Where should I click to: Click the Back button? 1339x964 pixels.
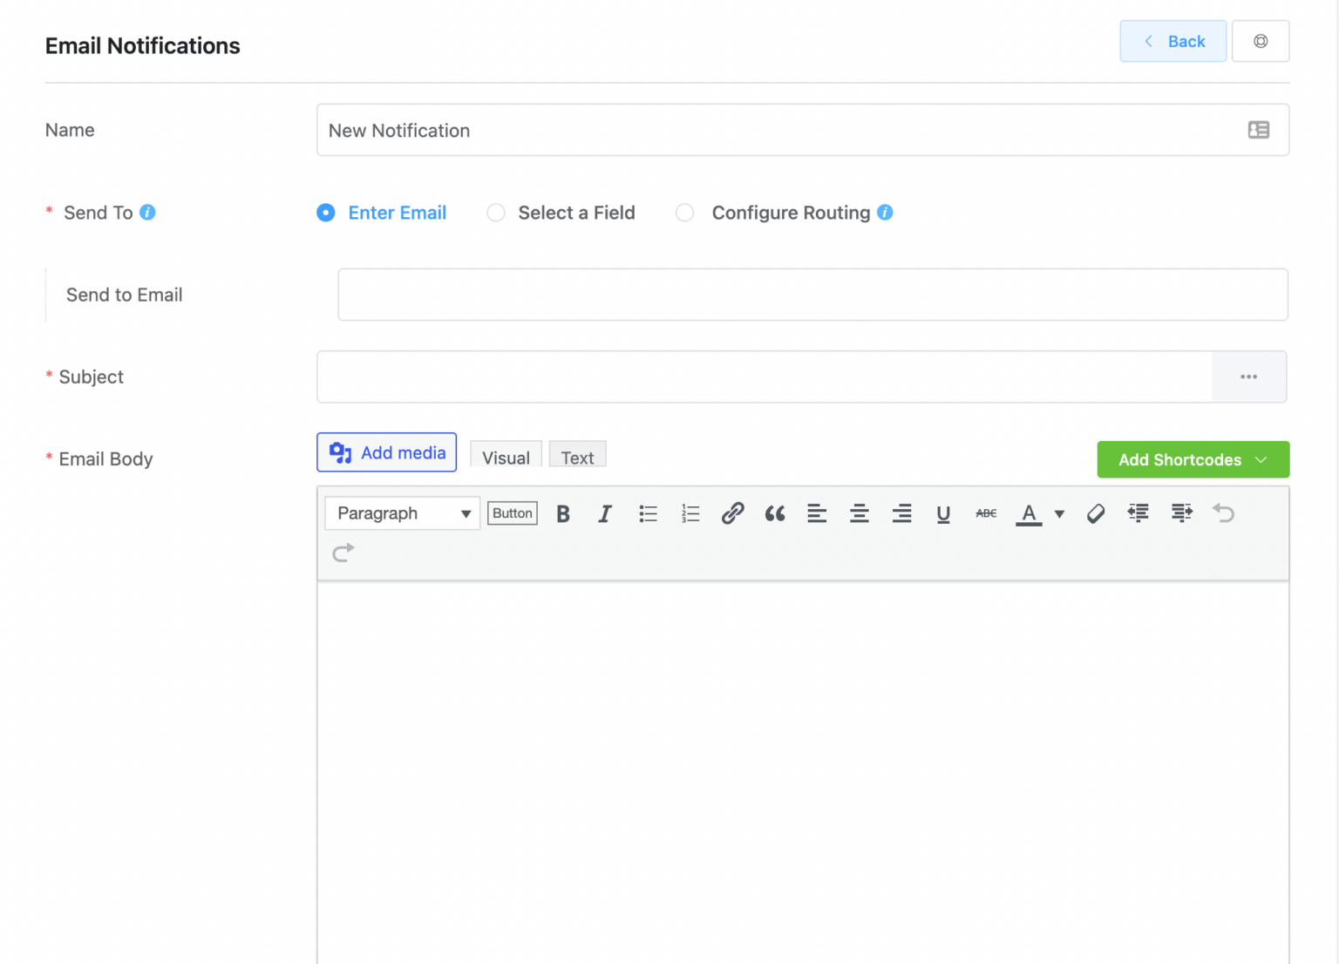pyautogui.click(x=1172, y=41)
